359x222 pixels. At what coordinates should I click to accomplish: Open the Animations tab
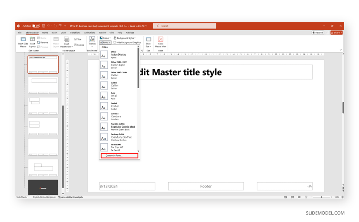click(90, 33)
